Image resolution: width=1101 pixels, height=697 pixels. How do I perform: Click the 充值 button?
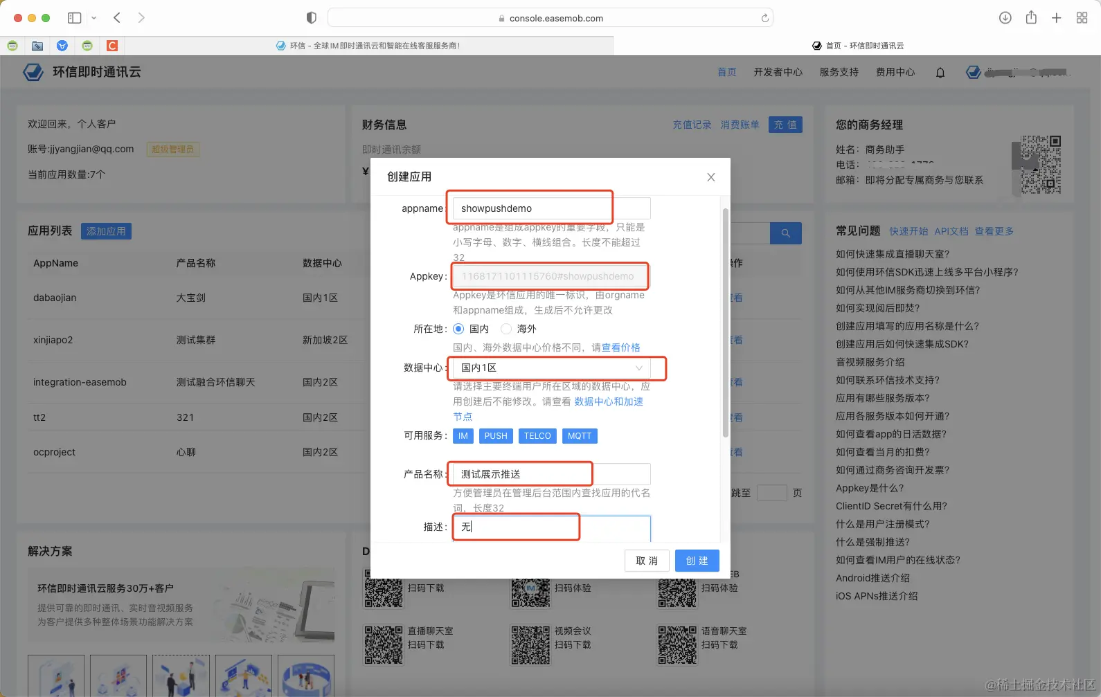click(785, 125)
